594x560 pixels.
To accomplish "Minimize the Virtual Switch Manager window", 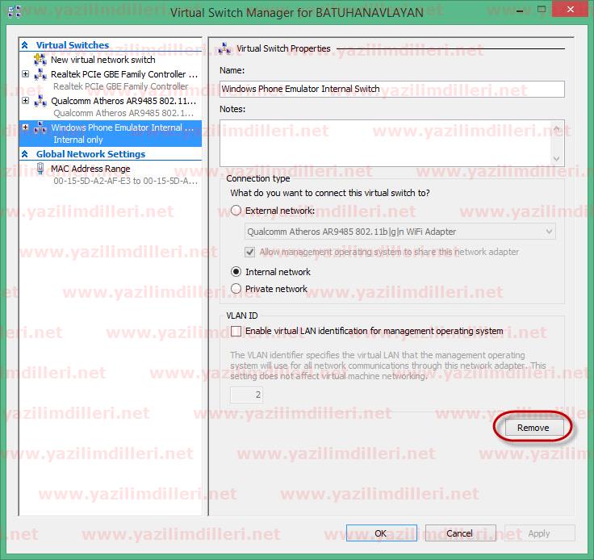I will tap(520, 10).
